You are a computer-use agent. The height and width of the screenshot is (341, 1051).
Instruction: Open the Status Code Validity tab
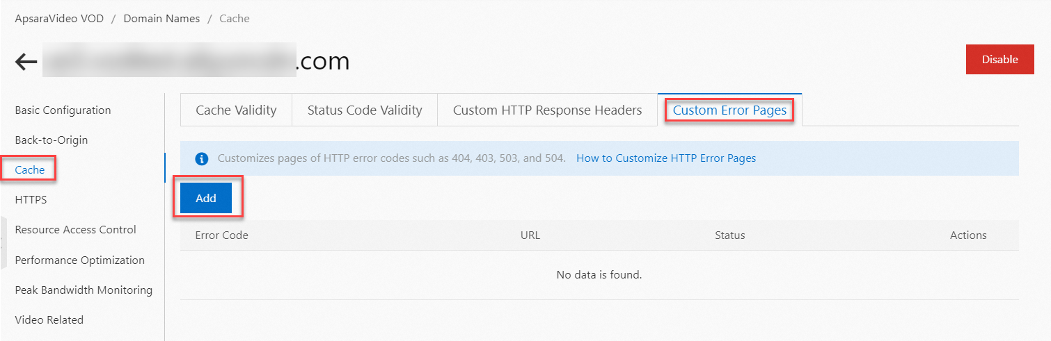(365, 110)
